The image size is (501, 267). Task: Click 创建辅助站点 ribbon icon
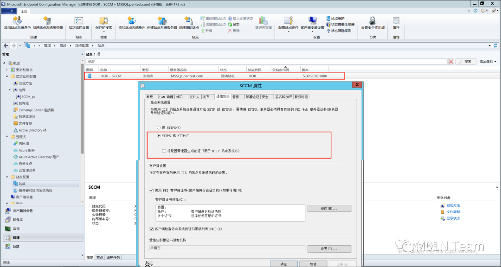tap(189, 21)
